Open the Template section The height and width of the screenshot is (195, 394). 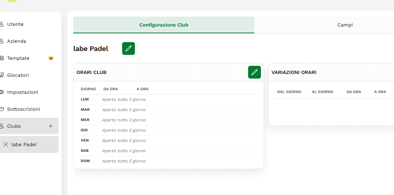click(18, 58)
